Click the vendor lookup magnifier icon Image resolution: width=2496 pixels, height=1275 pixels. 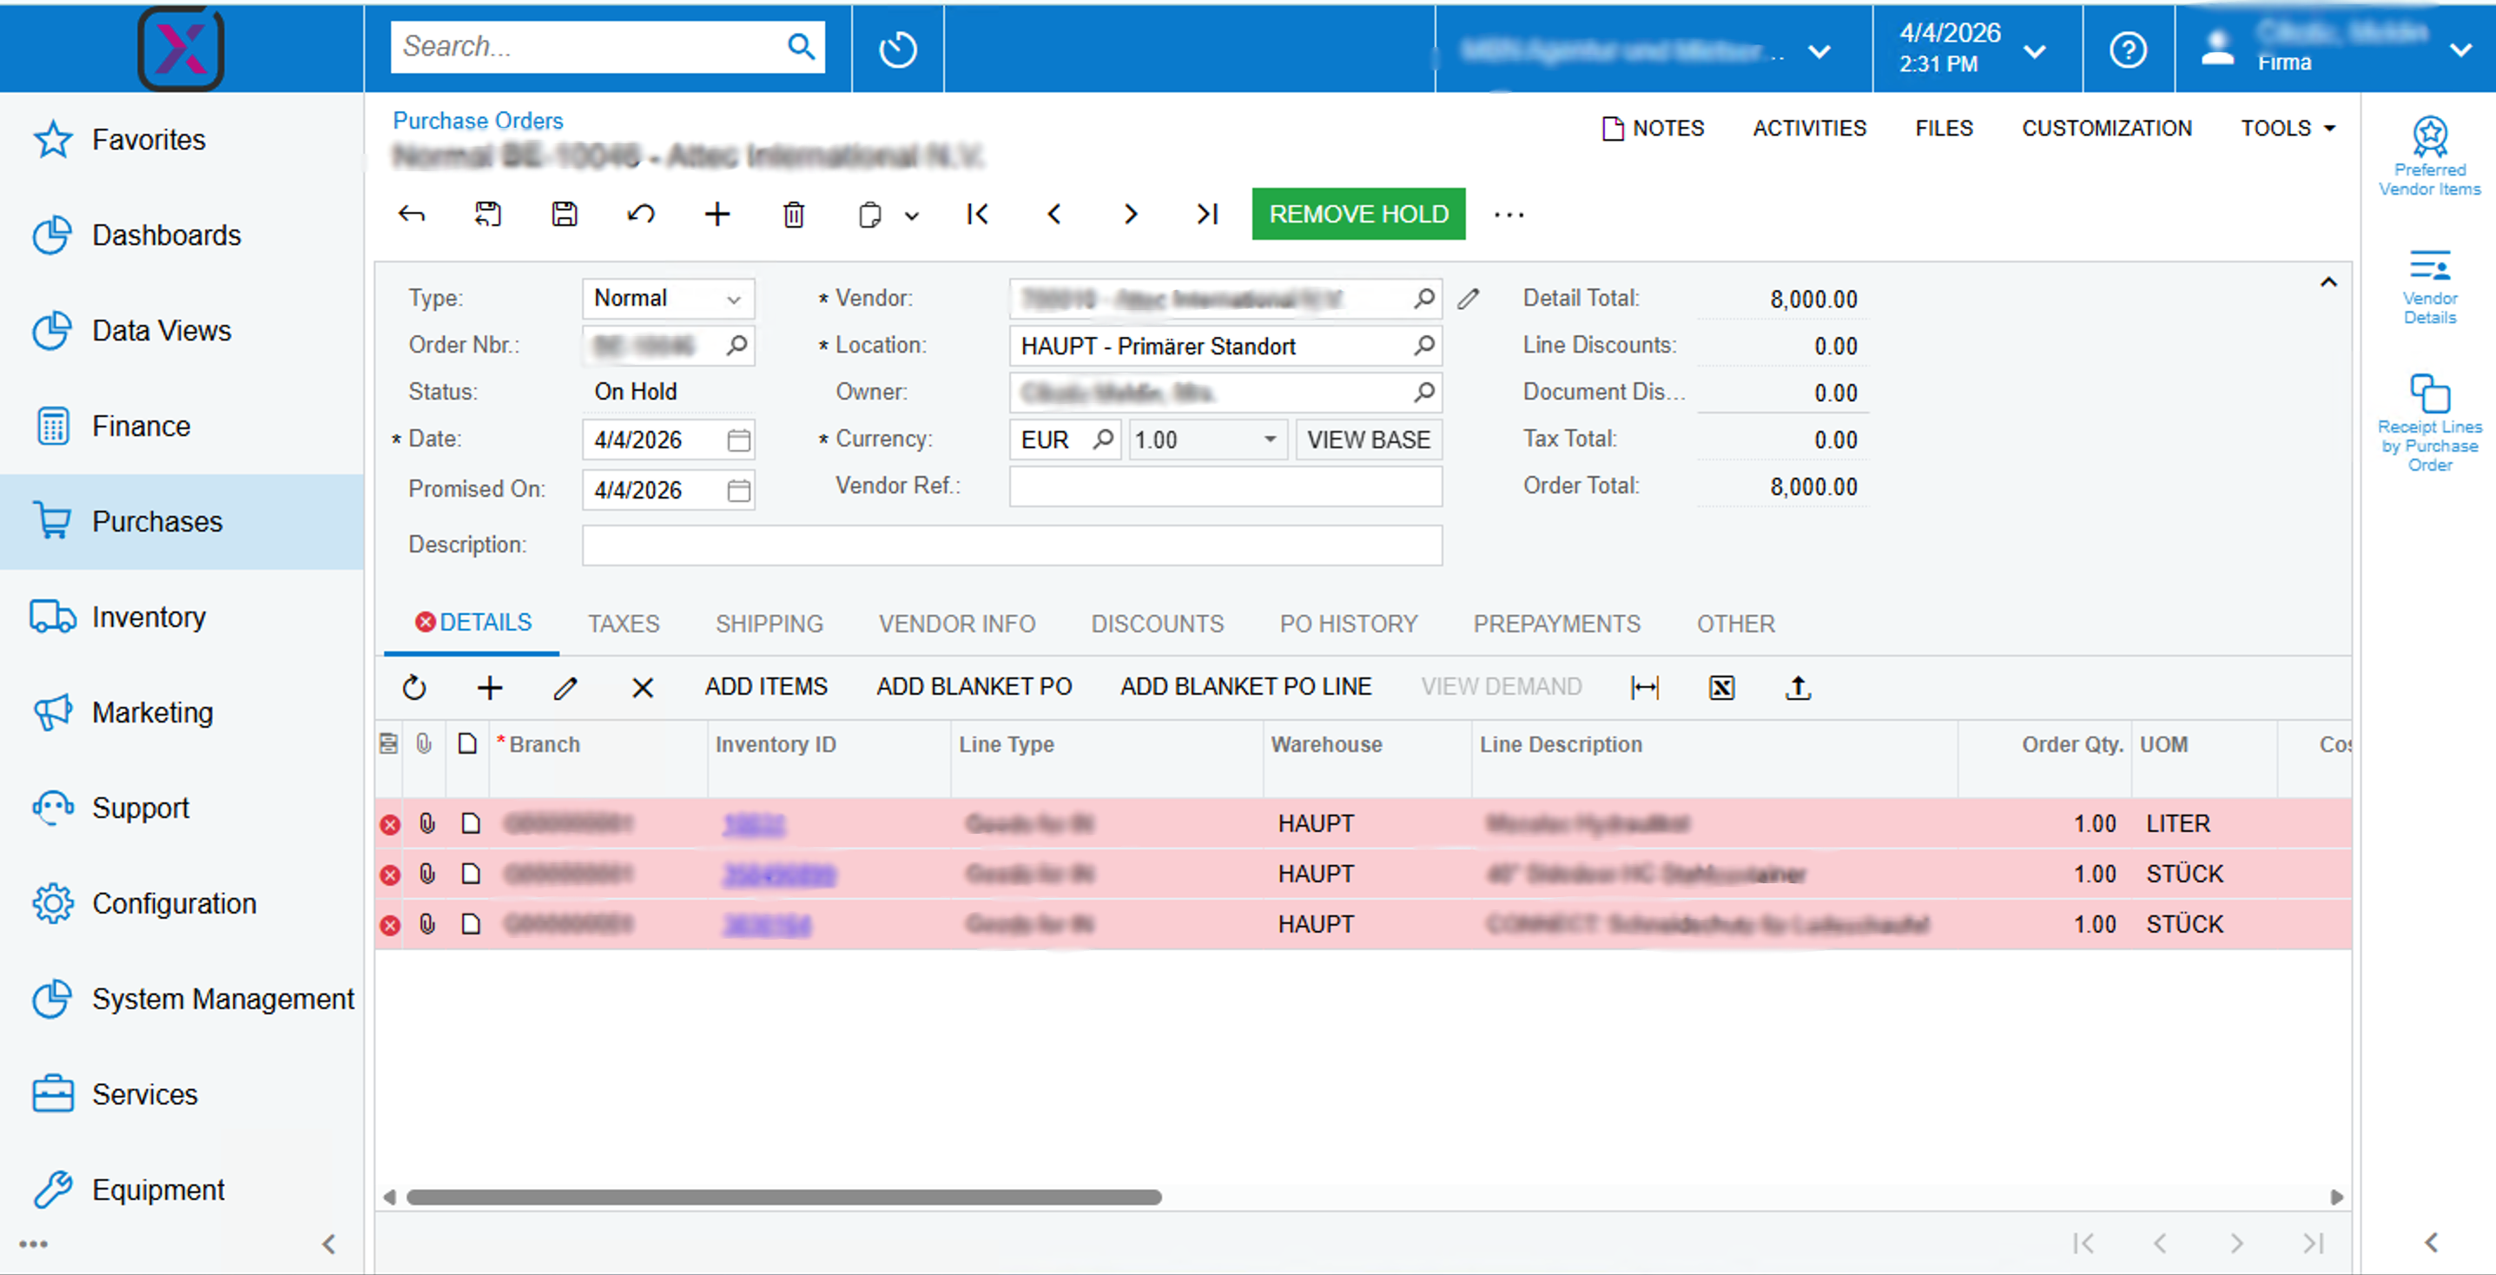(x=1423, y=299)
